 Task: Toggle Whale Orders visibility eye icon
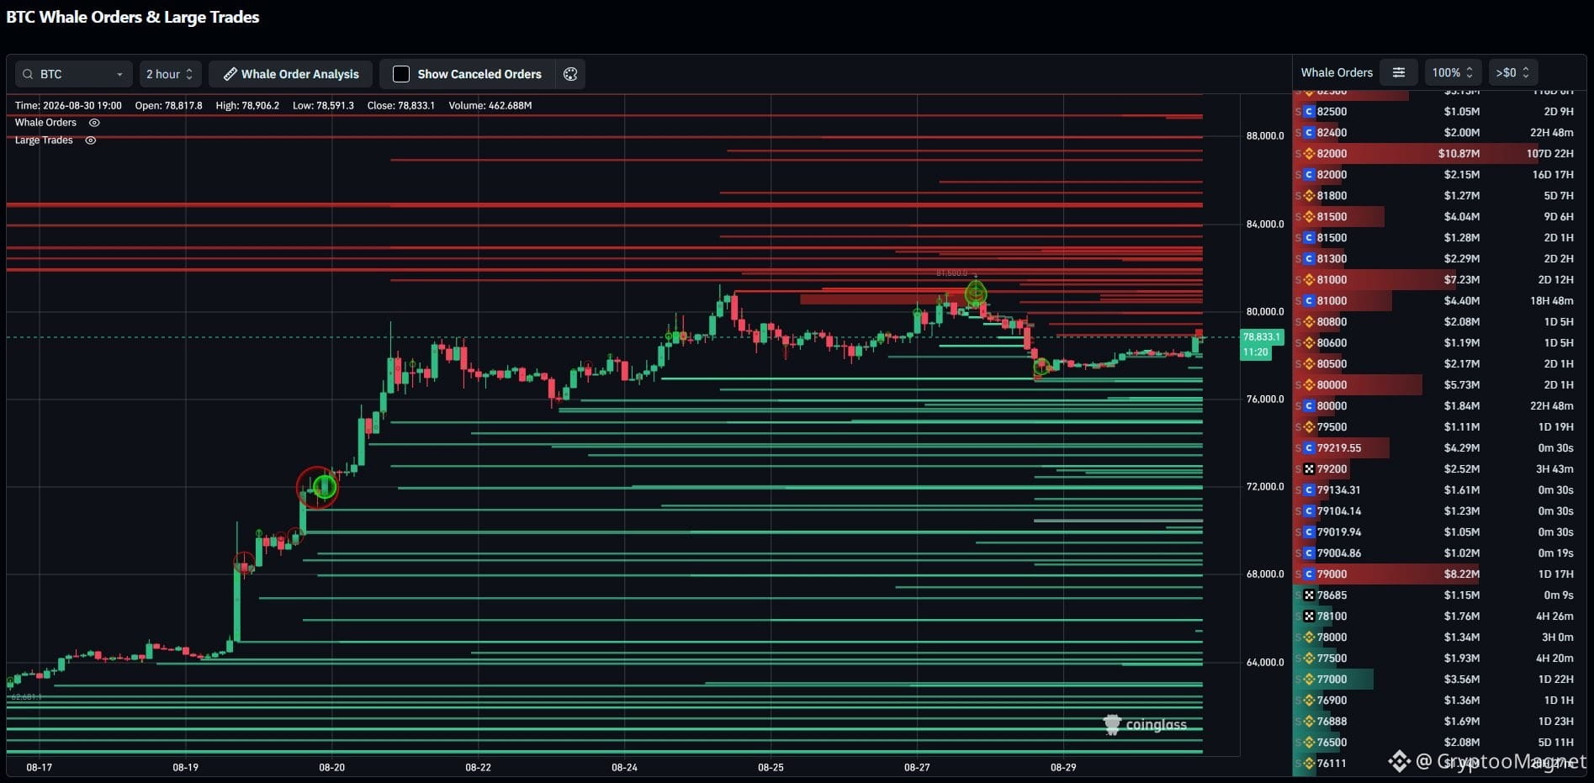click(94, 123)
